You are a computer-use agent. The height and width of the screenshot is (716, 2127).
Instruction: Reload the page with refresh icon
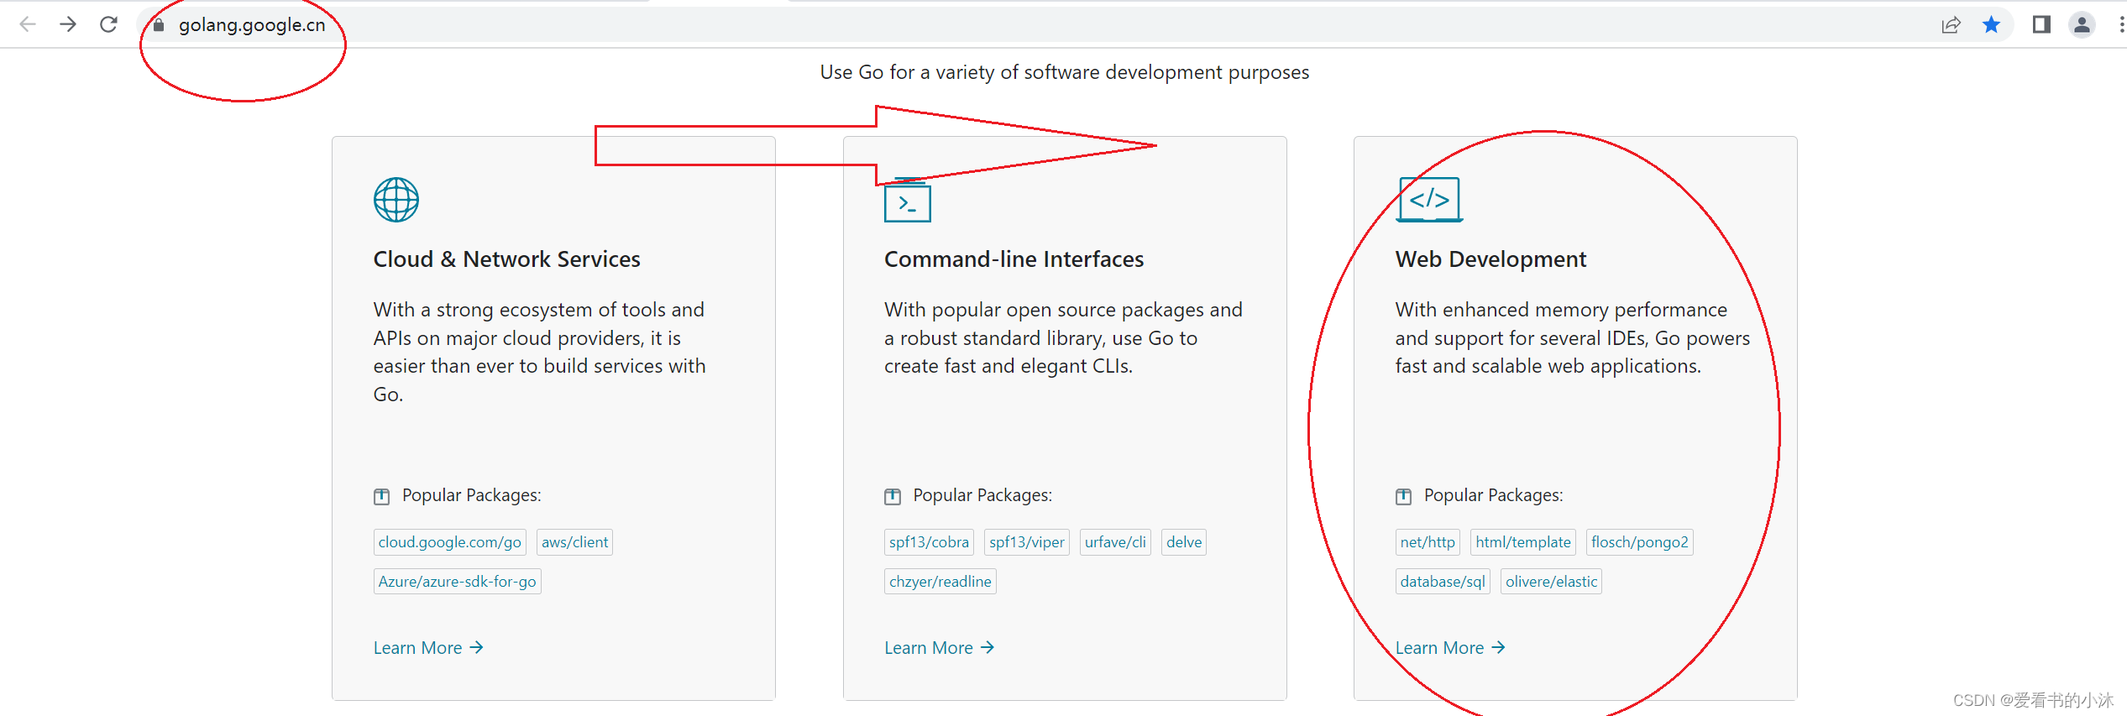point(108,24)
